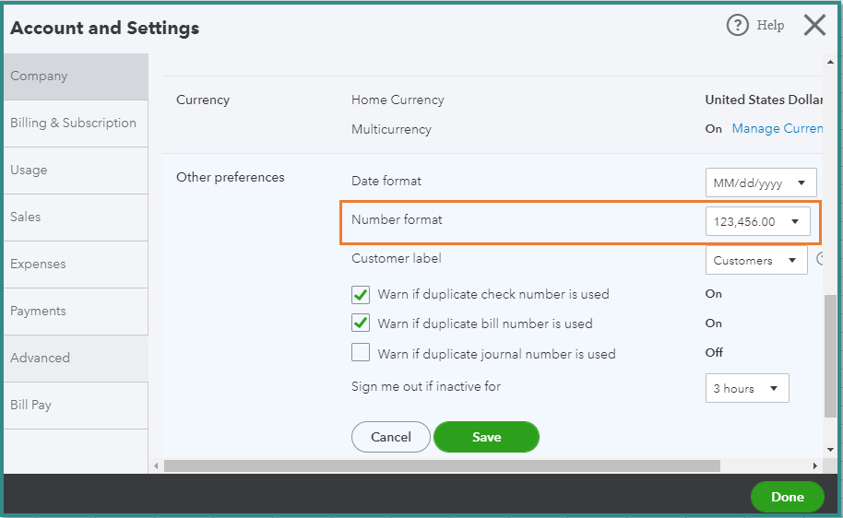Expand the Number format dropdown
Viewport: 843px width, 518px height.
point(757,221)
